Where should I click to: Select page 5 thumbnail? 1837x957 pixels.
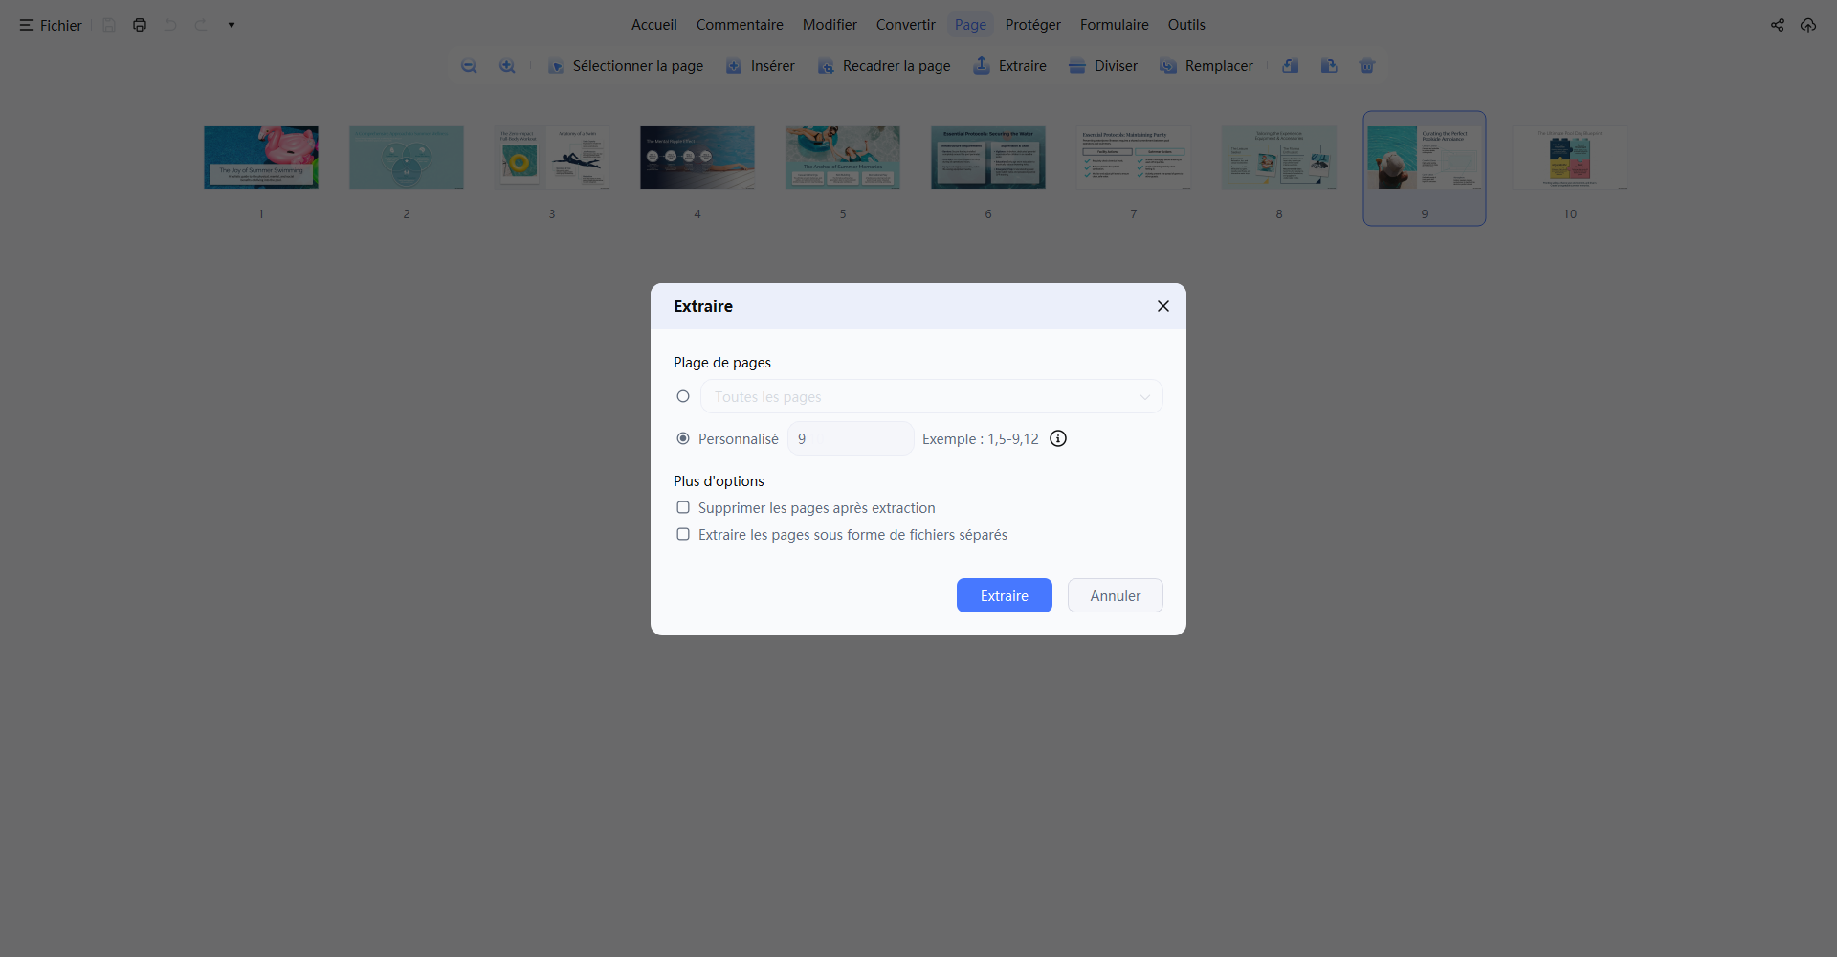pos(843,158)
